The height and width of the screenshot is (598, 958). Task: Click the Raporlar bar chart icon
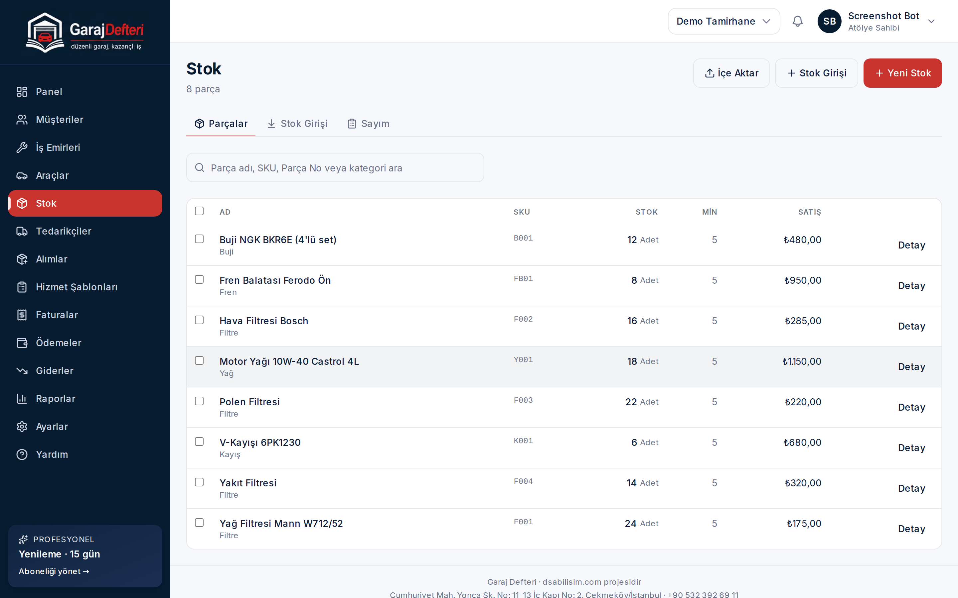(22, 399)
